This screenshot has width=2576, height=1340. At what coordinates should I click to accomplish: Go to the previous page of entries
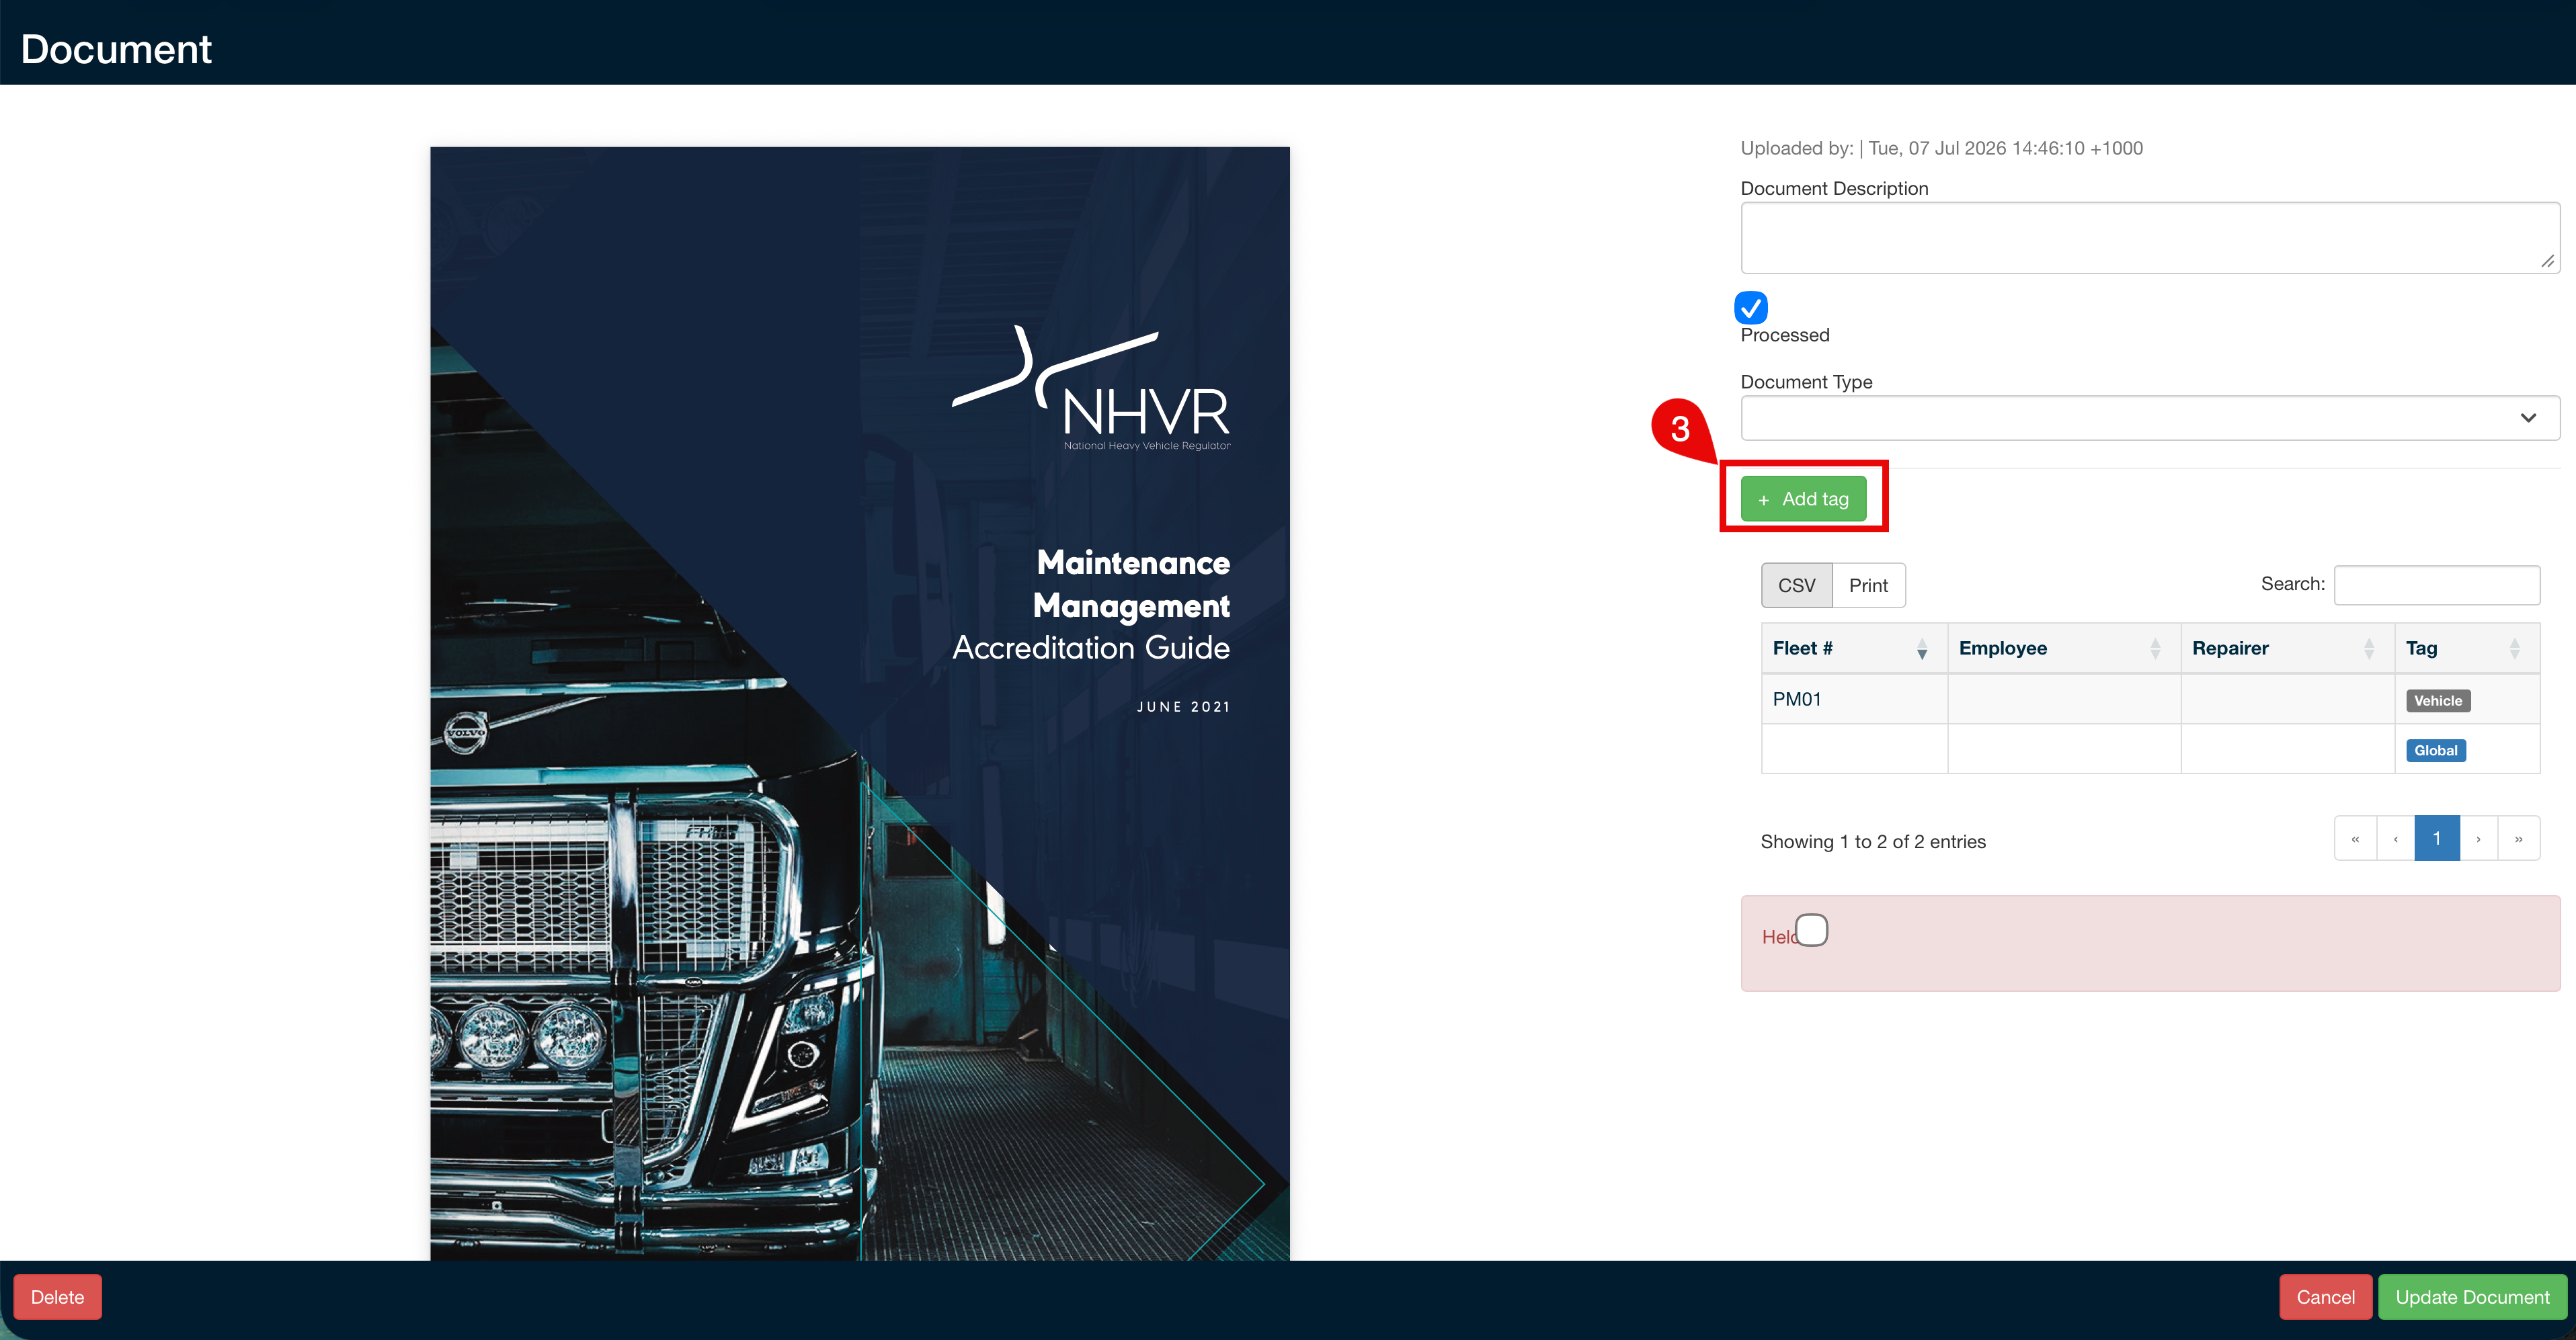coord(2396,838)
